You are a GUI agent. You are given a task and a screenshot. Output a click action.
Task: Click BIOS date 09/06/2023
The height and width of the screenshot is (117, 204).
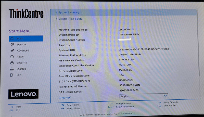[x=126, y=80]
